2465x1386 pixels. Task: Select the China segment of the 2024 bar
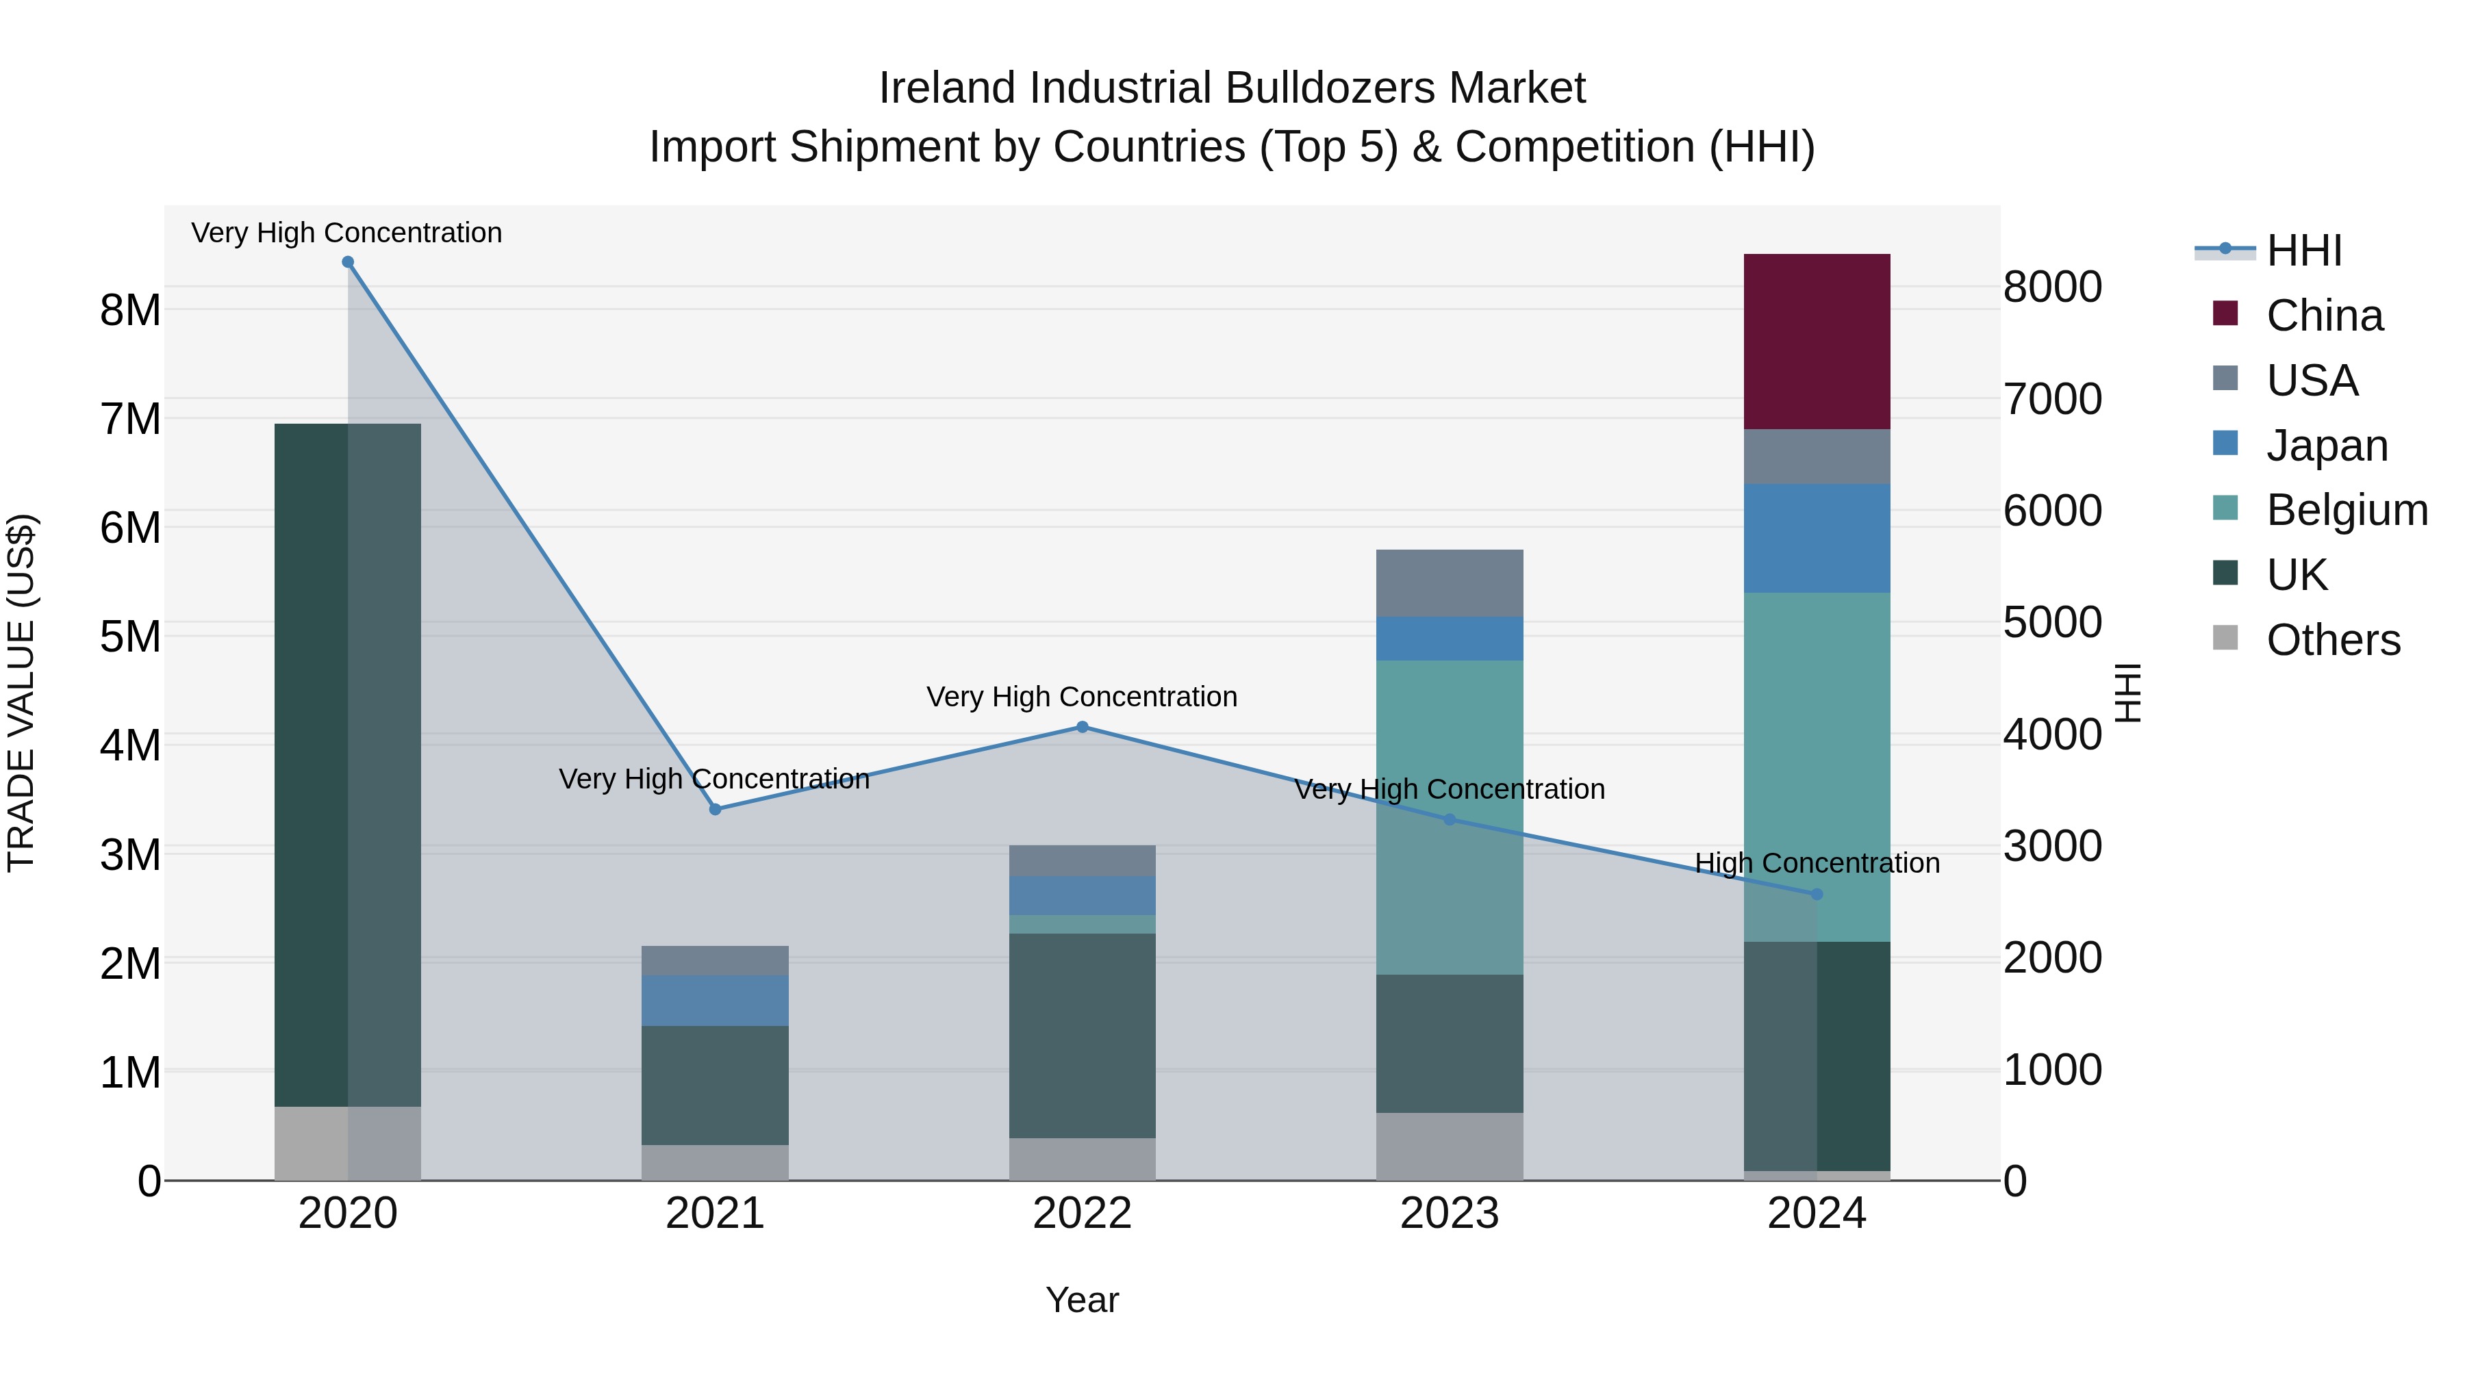coord(1817,342)
